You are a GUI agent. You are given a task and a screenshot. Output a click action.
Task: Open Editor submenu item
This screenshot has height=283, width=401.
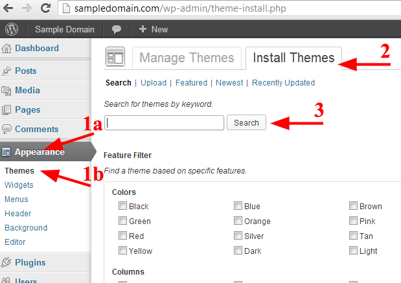click(x=15, y=242)
